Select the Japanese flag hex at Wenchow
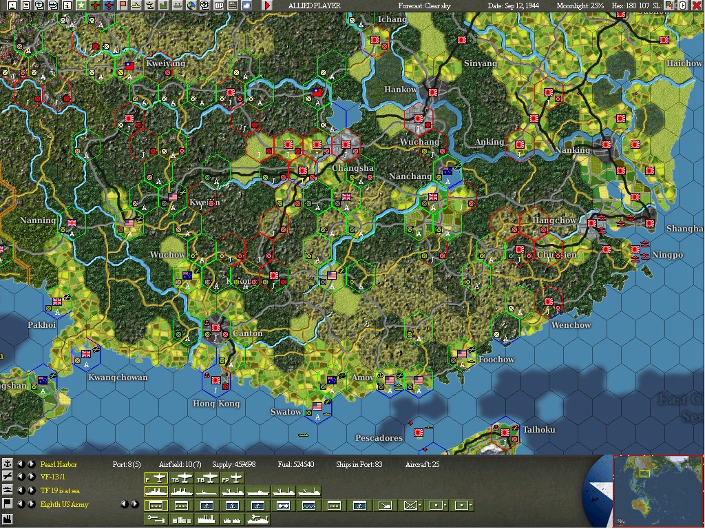 pos(549,302)
